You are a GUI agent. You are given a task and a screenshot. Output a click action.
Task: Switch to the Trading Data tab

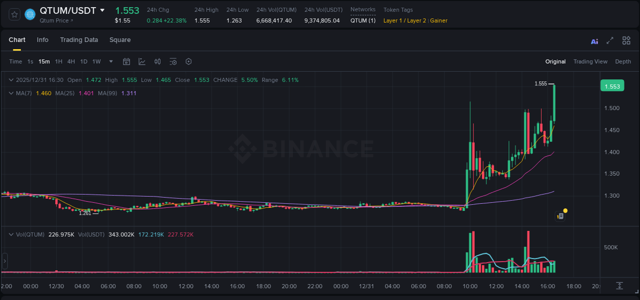(x=79, y=40)
